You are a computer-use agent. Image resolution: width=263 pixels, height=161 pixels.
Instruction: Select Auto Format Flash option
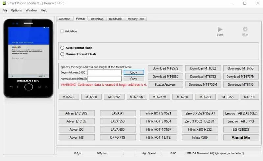point(62,48)
